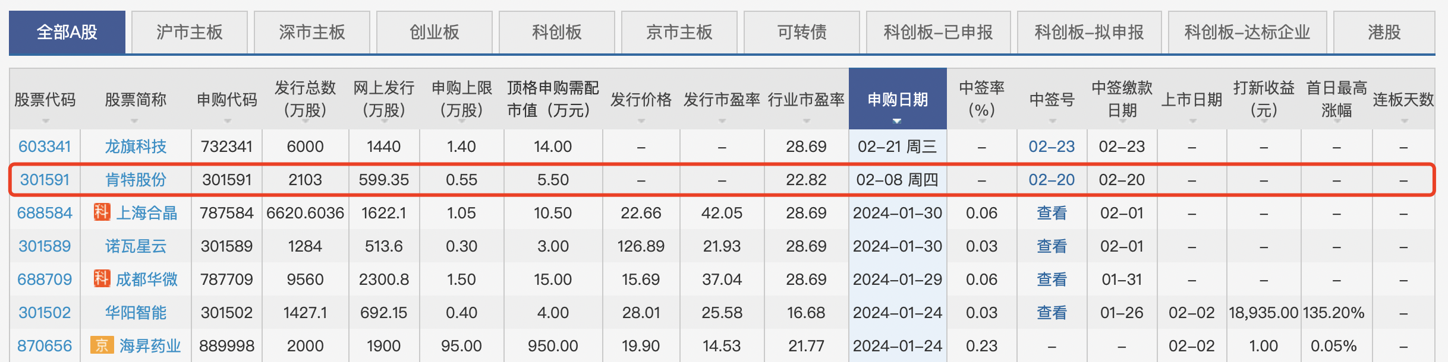Open stock code 603341 link
This screenshot has height=362, width=1448.
tap(45, 147)
